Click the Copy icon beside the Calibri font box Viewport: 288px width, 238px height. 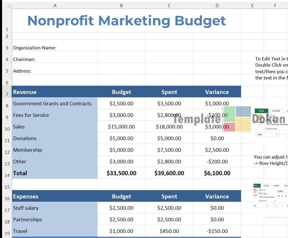click(x=260, y=193)
